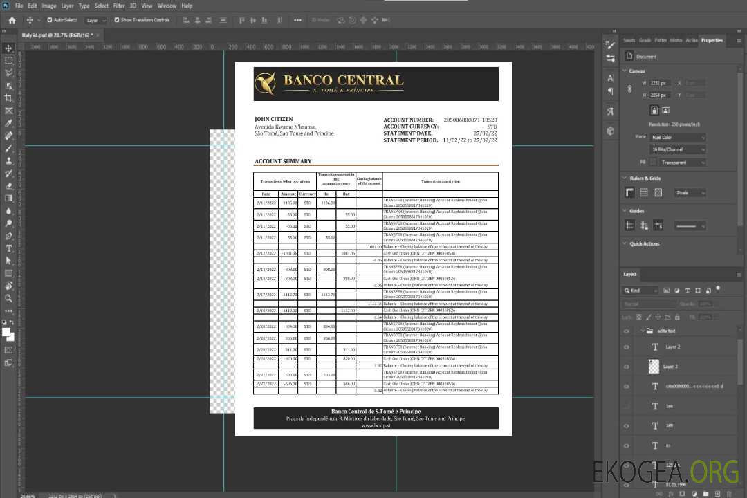The image size is (747, 498).
Task: Select the Clone Stamp tool
Action: tap(8, 161)
